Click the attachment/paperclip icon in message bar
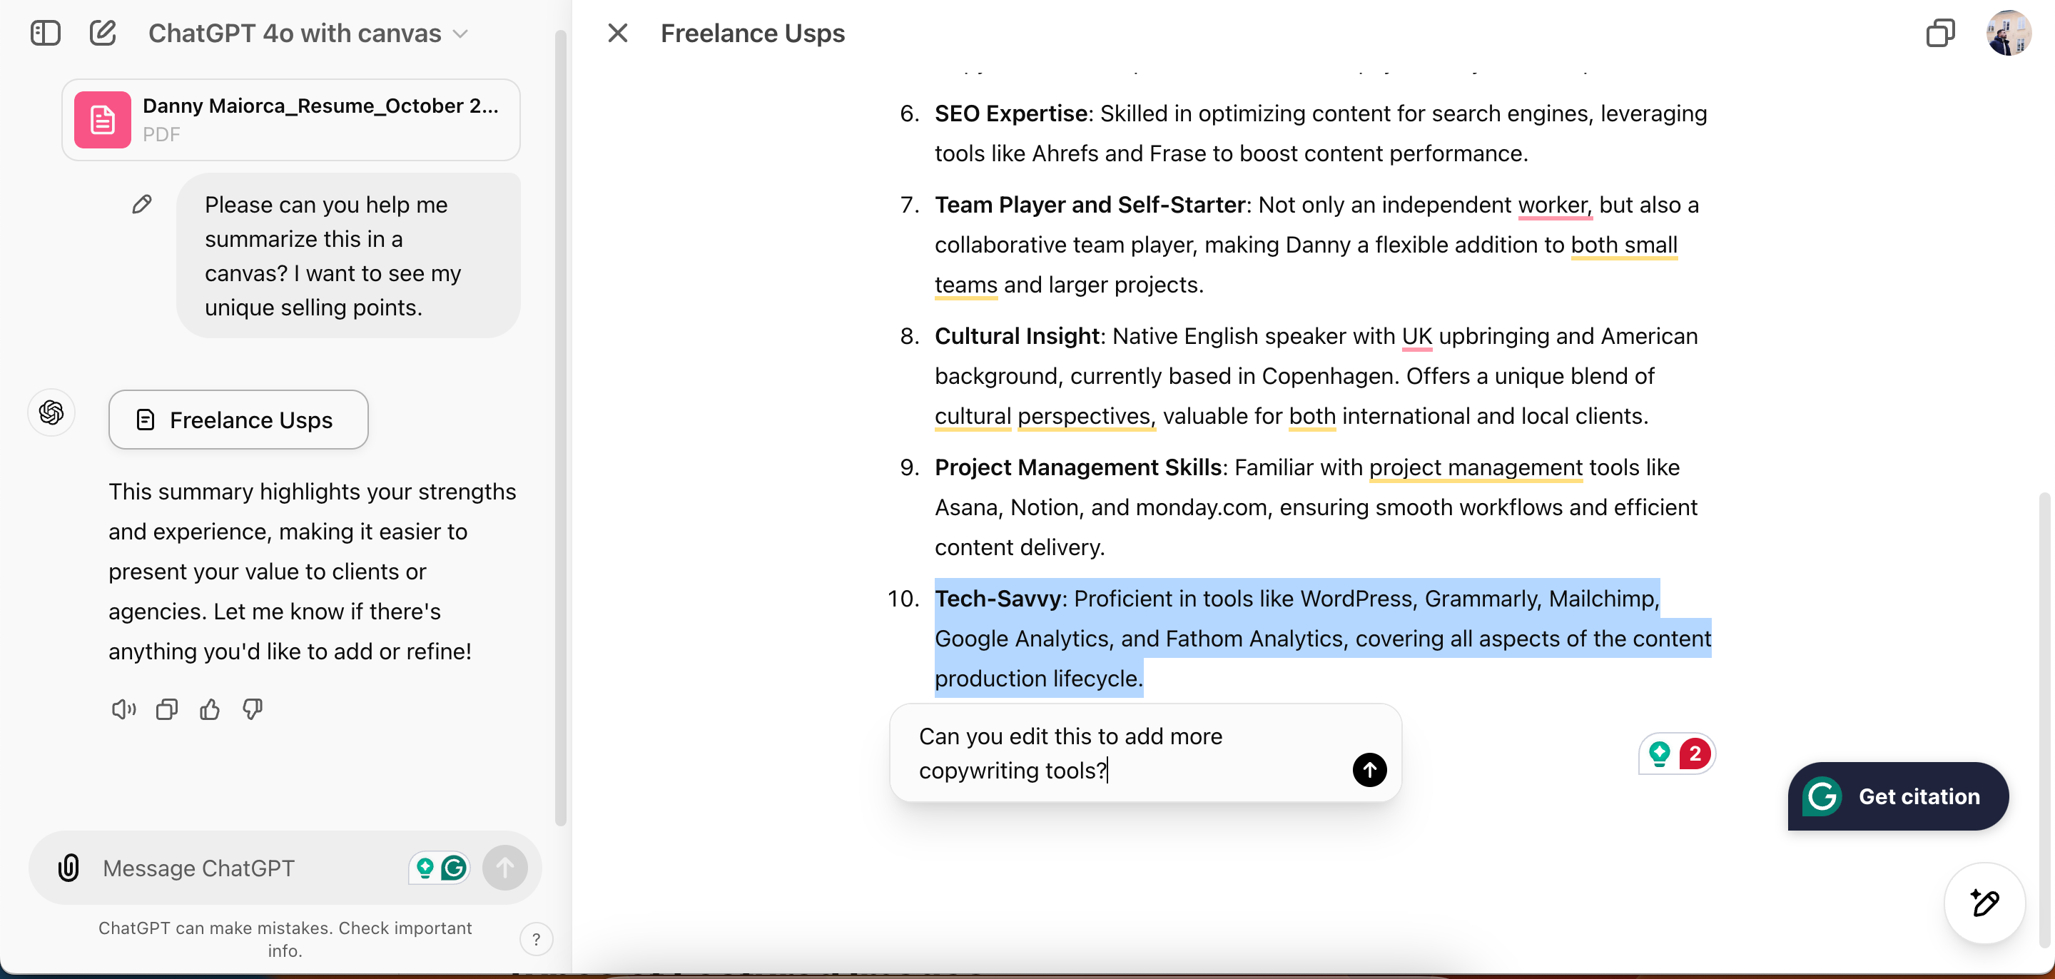 pyautogui.click(x=66, y=868)
